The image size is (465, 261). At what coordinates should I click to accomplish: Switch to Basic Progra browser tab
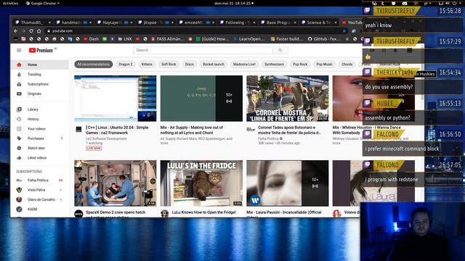coord(278,22)
